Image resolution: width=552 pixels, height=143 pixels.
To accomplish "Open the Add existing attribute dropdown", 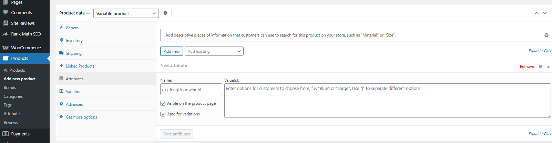I will pyautogui.click(x=214, y=51).
